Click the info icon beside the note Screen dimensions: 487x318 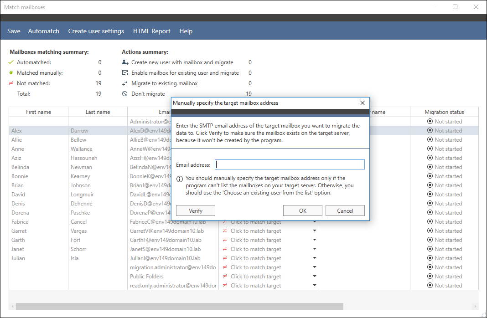[180, 179]
